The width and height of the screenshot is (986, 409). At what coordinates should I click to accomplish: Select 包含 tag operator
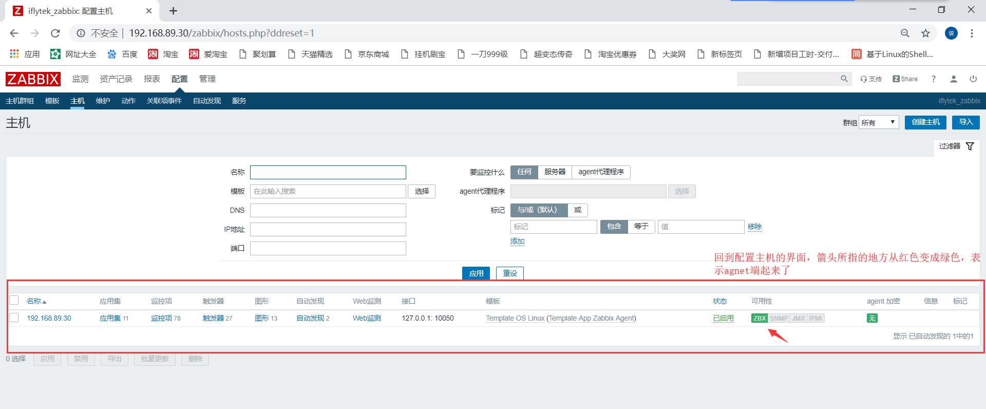pyautogui.click(x=614, y=227)
